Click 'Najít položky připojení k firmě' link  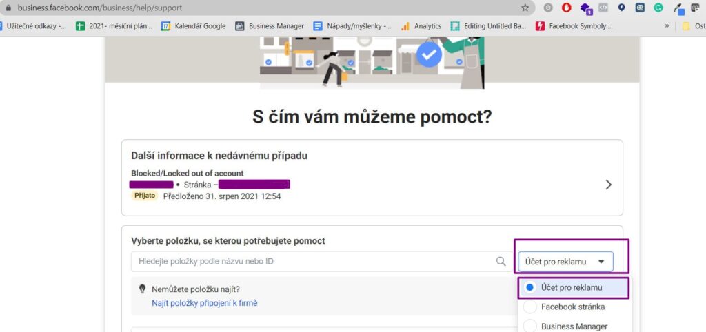pos(204,303)
